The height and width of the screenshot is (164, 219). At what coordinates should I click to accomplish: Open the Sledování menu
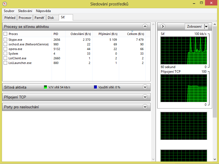click(25, 11)
